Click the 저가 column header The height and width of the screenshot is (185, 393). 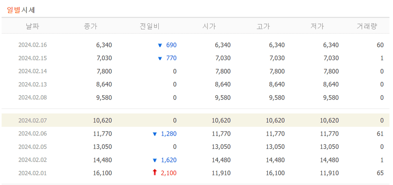(x=317, y=26)
